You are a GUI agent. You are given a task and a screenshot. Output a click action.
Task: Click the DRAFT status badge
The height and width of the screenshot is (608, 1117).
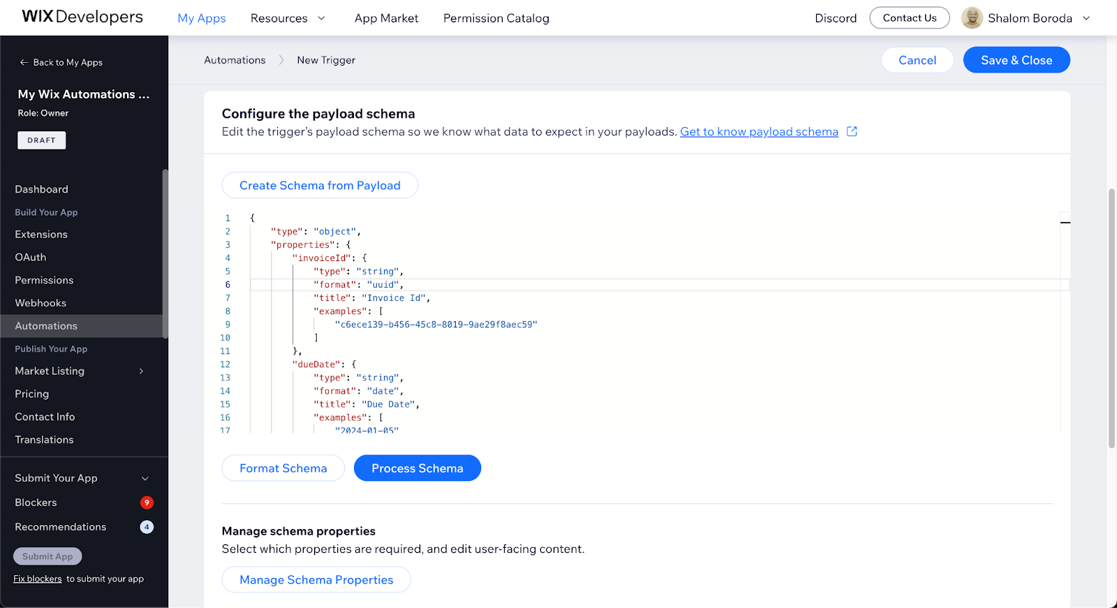(42, 140)
